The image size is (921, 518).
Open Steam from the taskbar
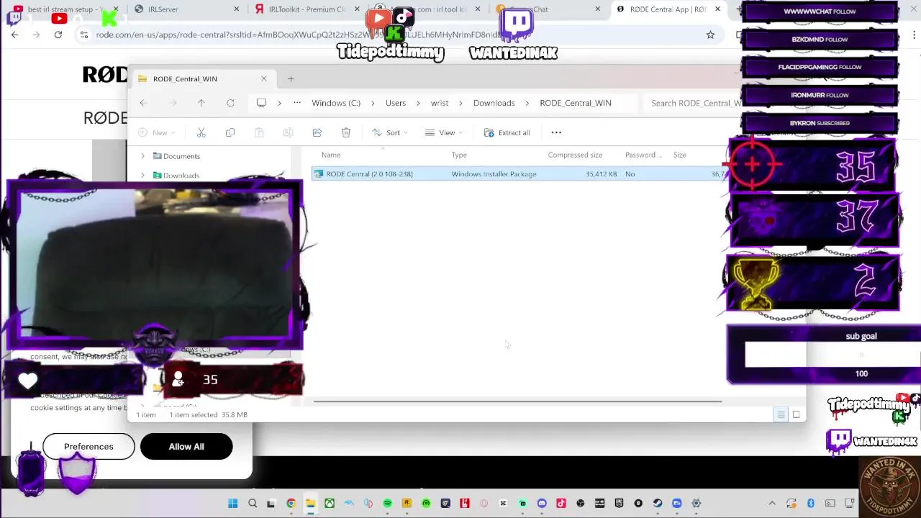[658, 504]
